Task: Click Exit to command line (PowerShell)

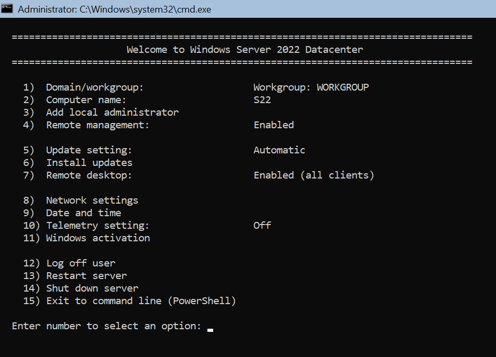Action: [x=129, y=300]
